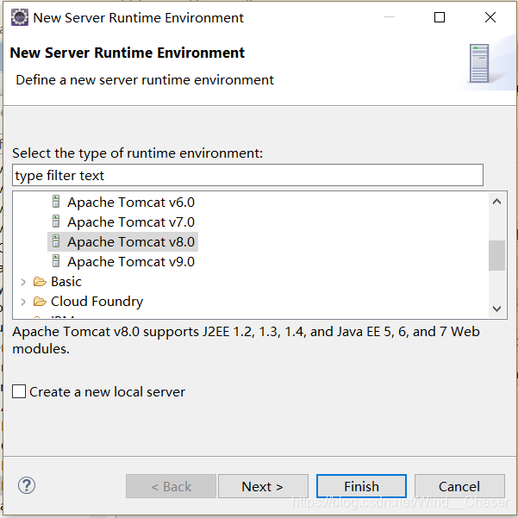Select the Cloud Foundry category row
This screenshot has height=518, width=518.
(x=97, y=302)
